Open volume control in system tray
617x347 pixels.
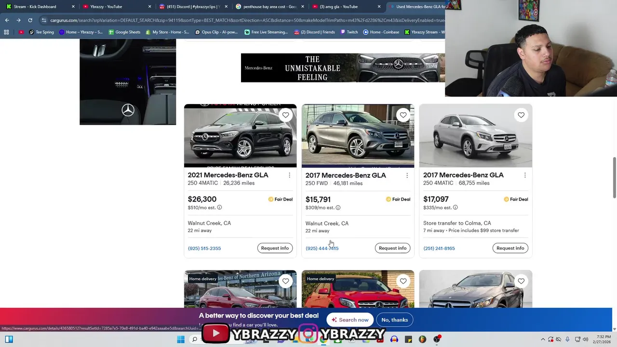click(585, 339)
